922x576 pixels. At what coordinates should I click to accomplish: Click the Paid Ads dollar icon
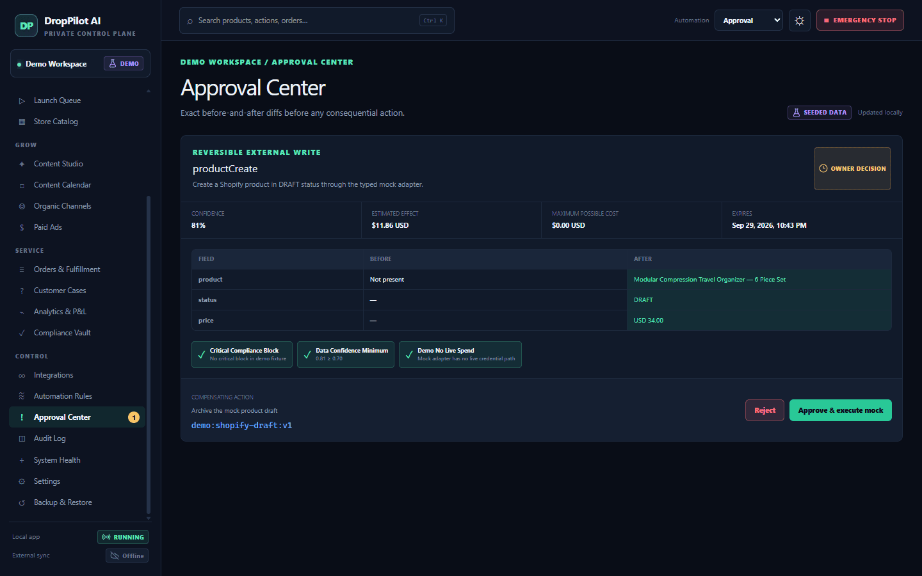22,227
